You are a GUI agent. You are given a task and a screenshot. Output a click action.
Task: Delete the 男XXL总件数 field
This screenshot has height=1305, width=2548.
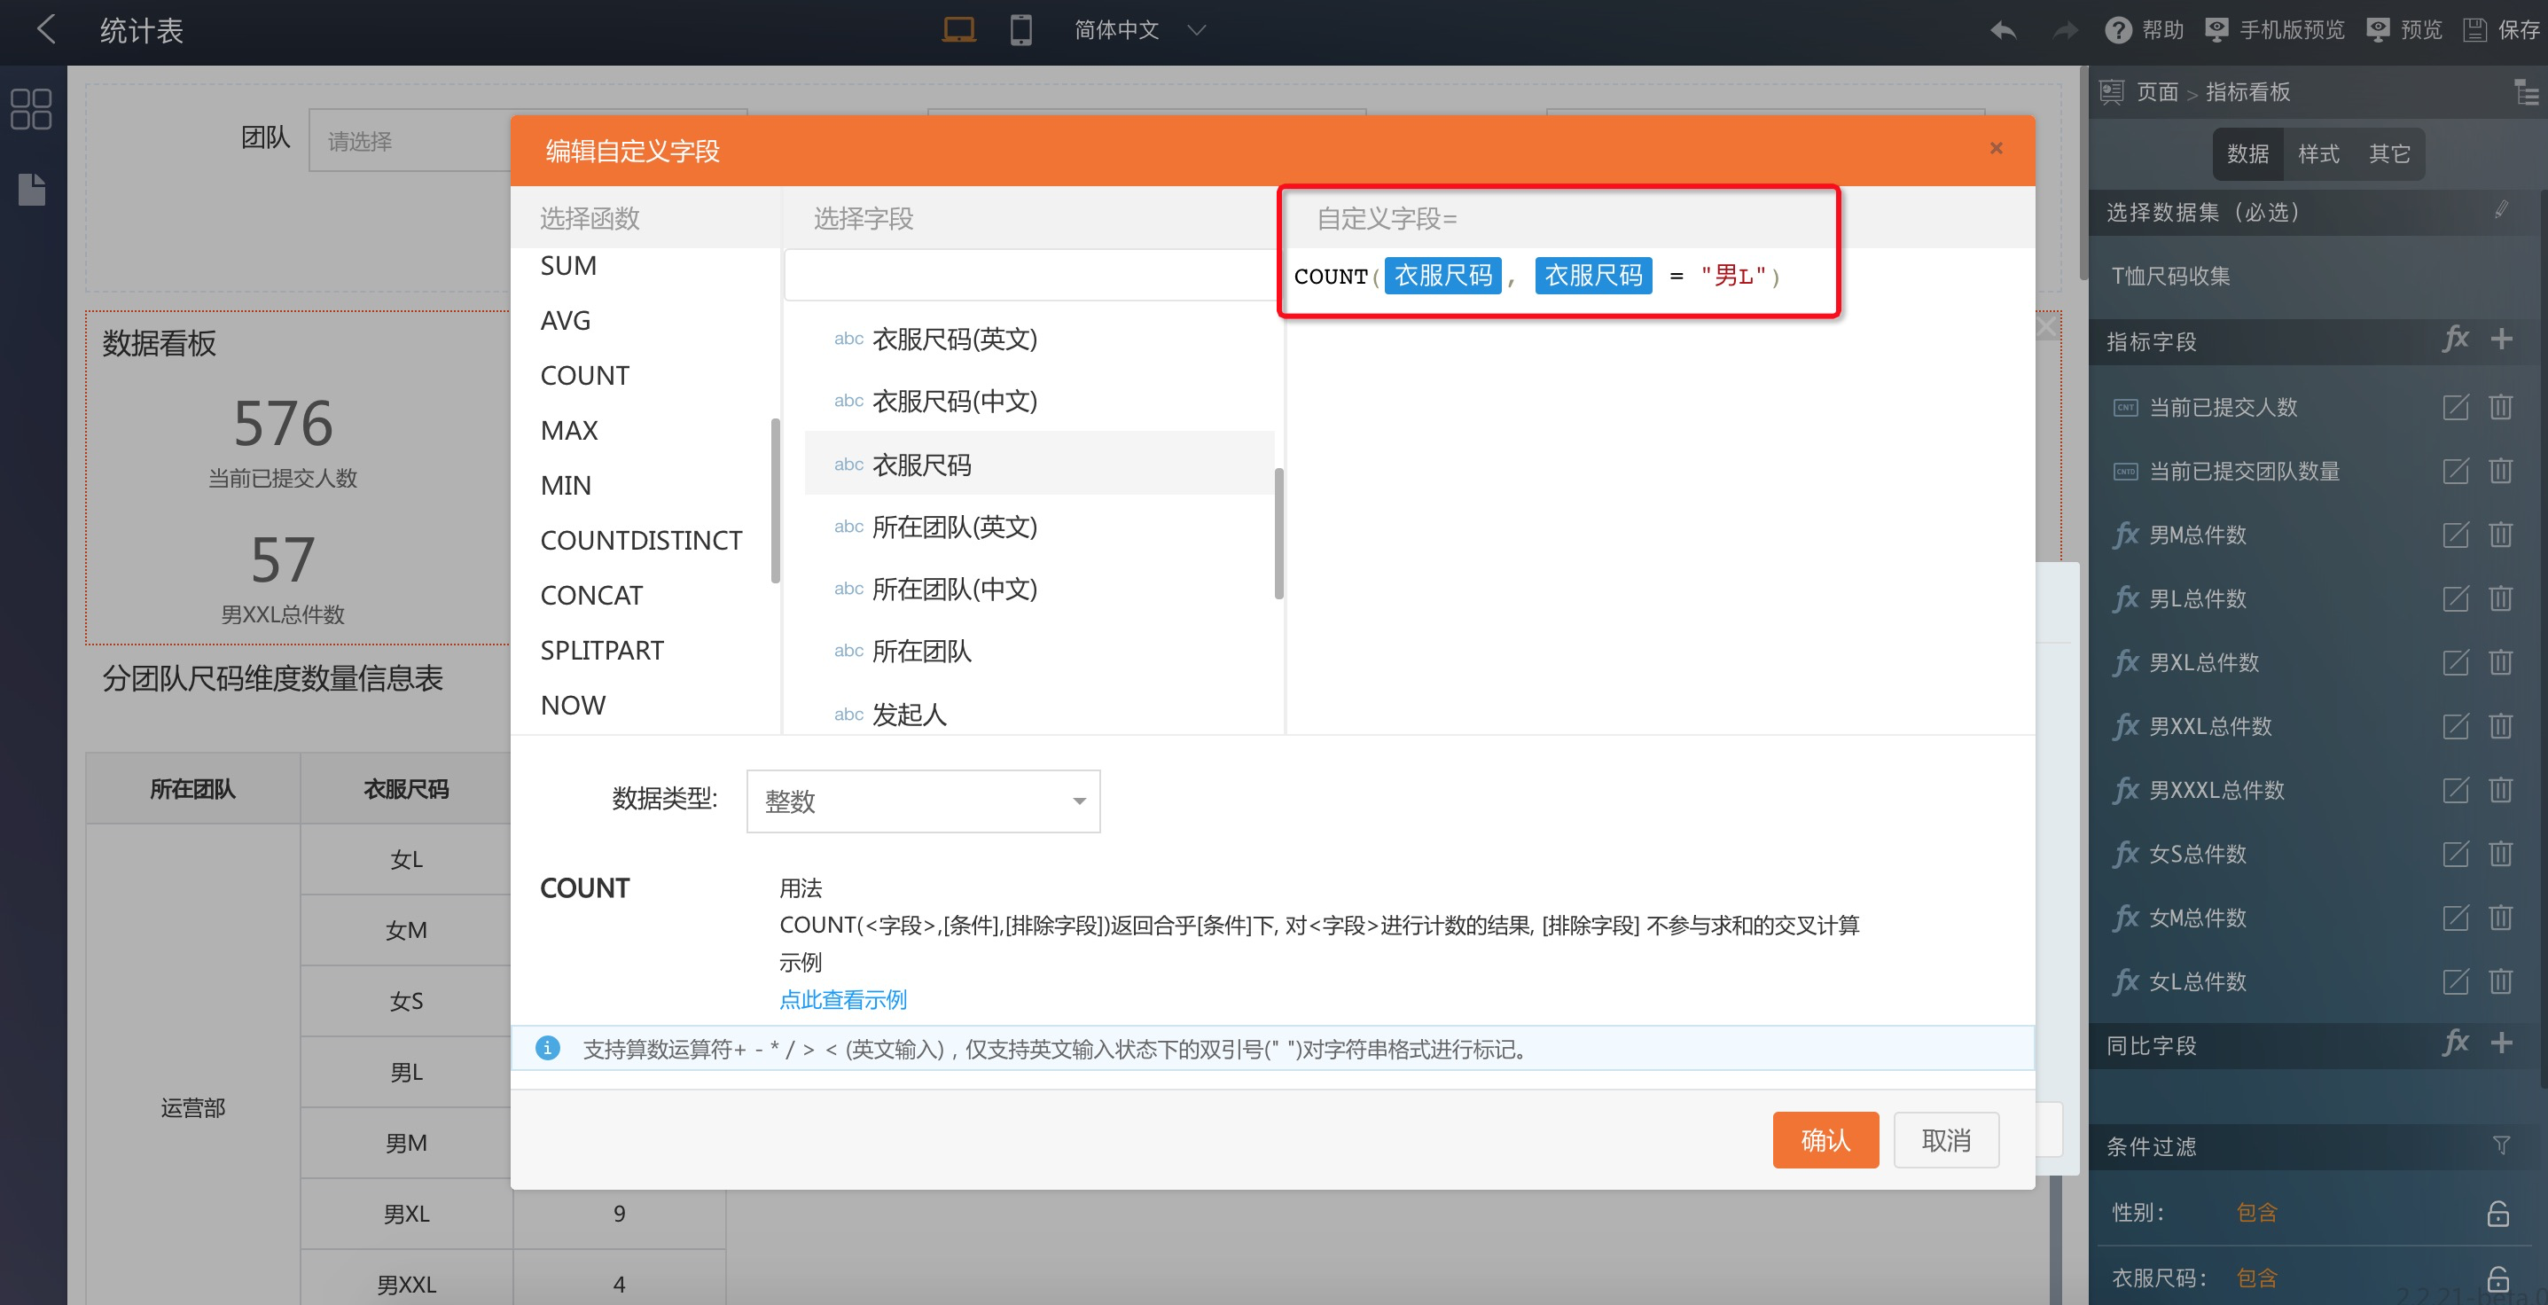pos(2500,726)
